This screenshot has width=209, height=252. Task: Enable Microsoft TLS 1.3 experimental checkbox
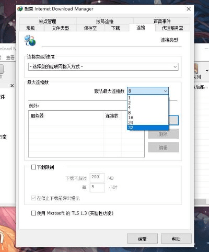pos(33,213)
